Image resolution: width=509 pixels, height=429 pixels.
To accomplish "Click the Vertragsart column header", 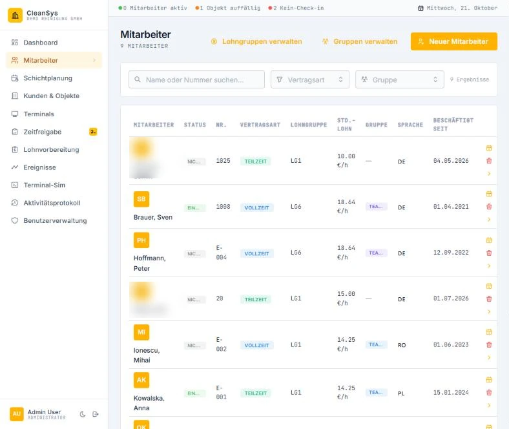I will tap(260, 125).
